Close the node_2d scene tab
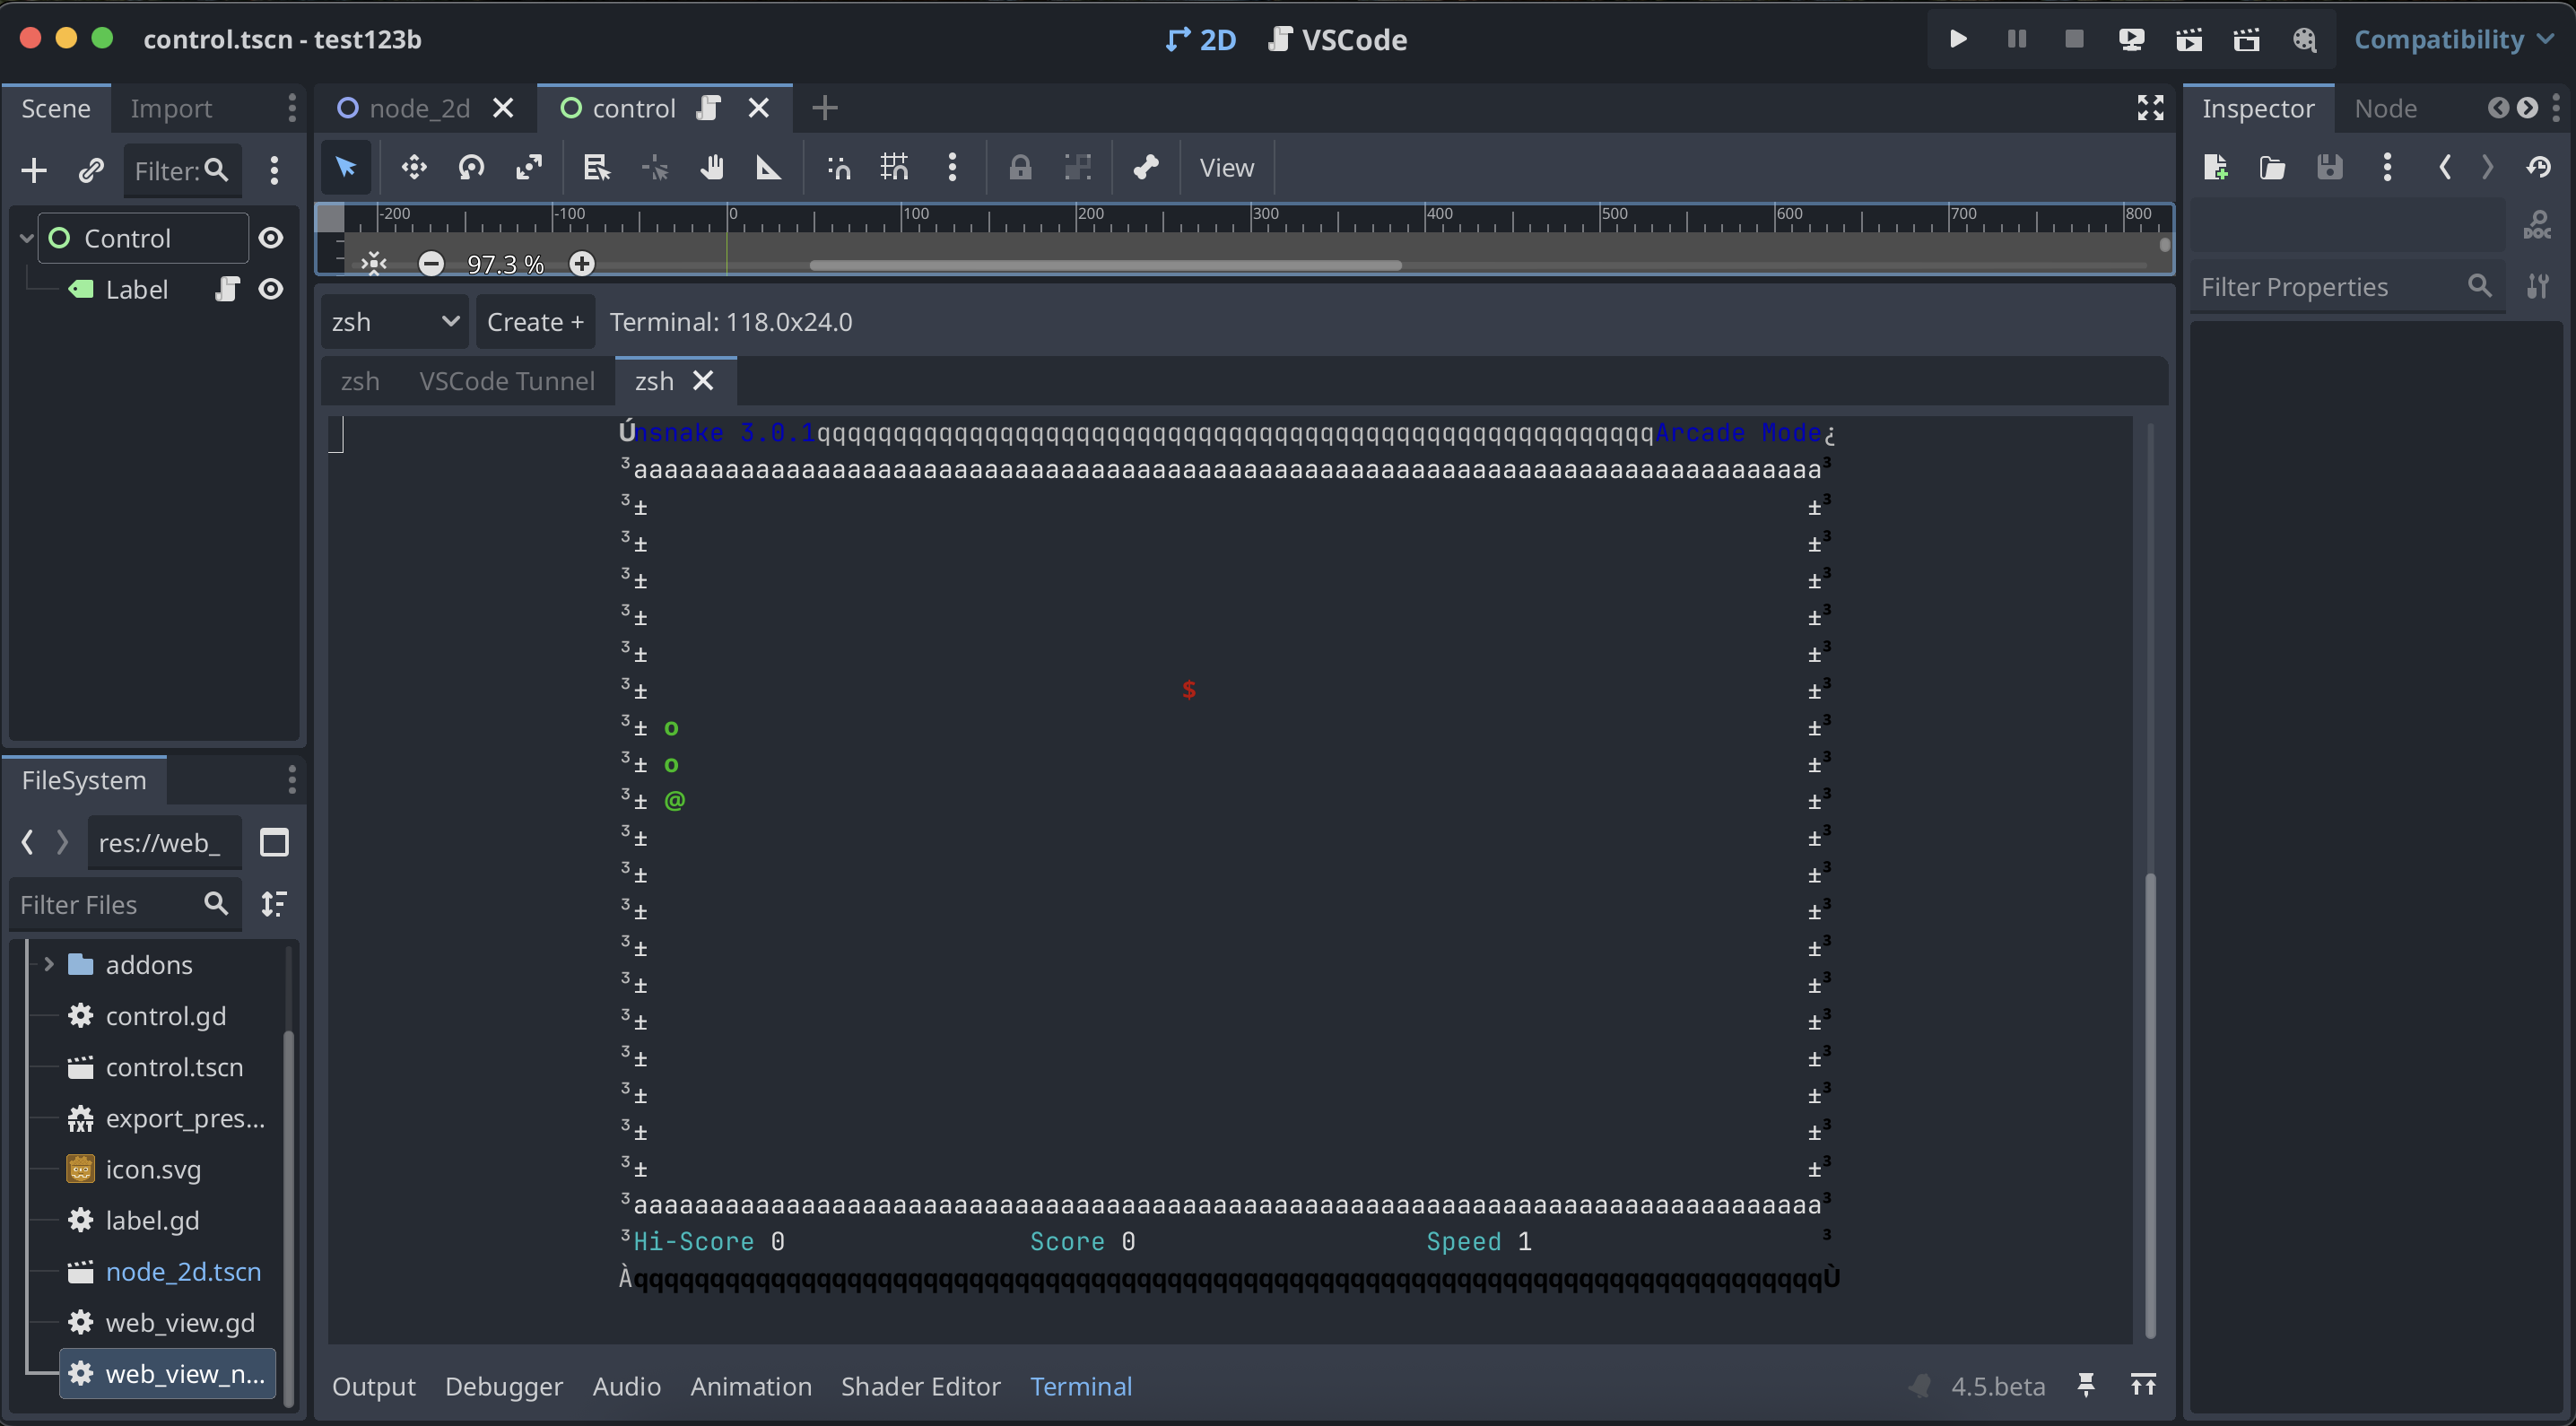 click(x=503, y=108)
